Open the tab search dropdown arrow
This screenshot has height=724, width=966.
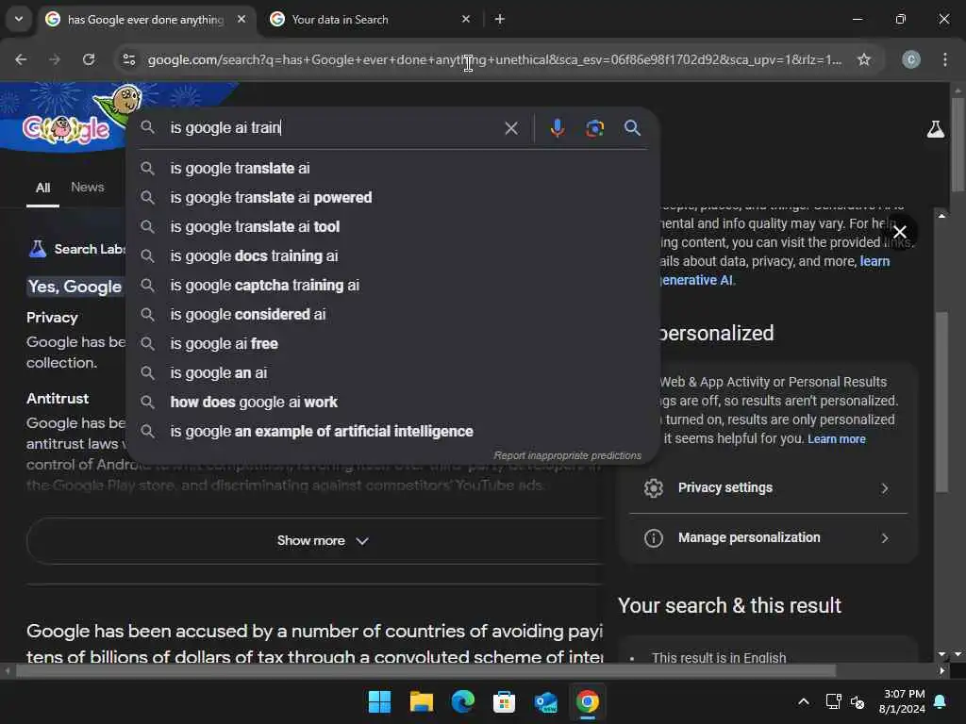[19, 19]
